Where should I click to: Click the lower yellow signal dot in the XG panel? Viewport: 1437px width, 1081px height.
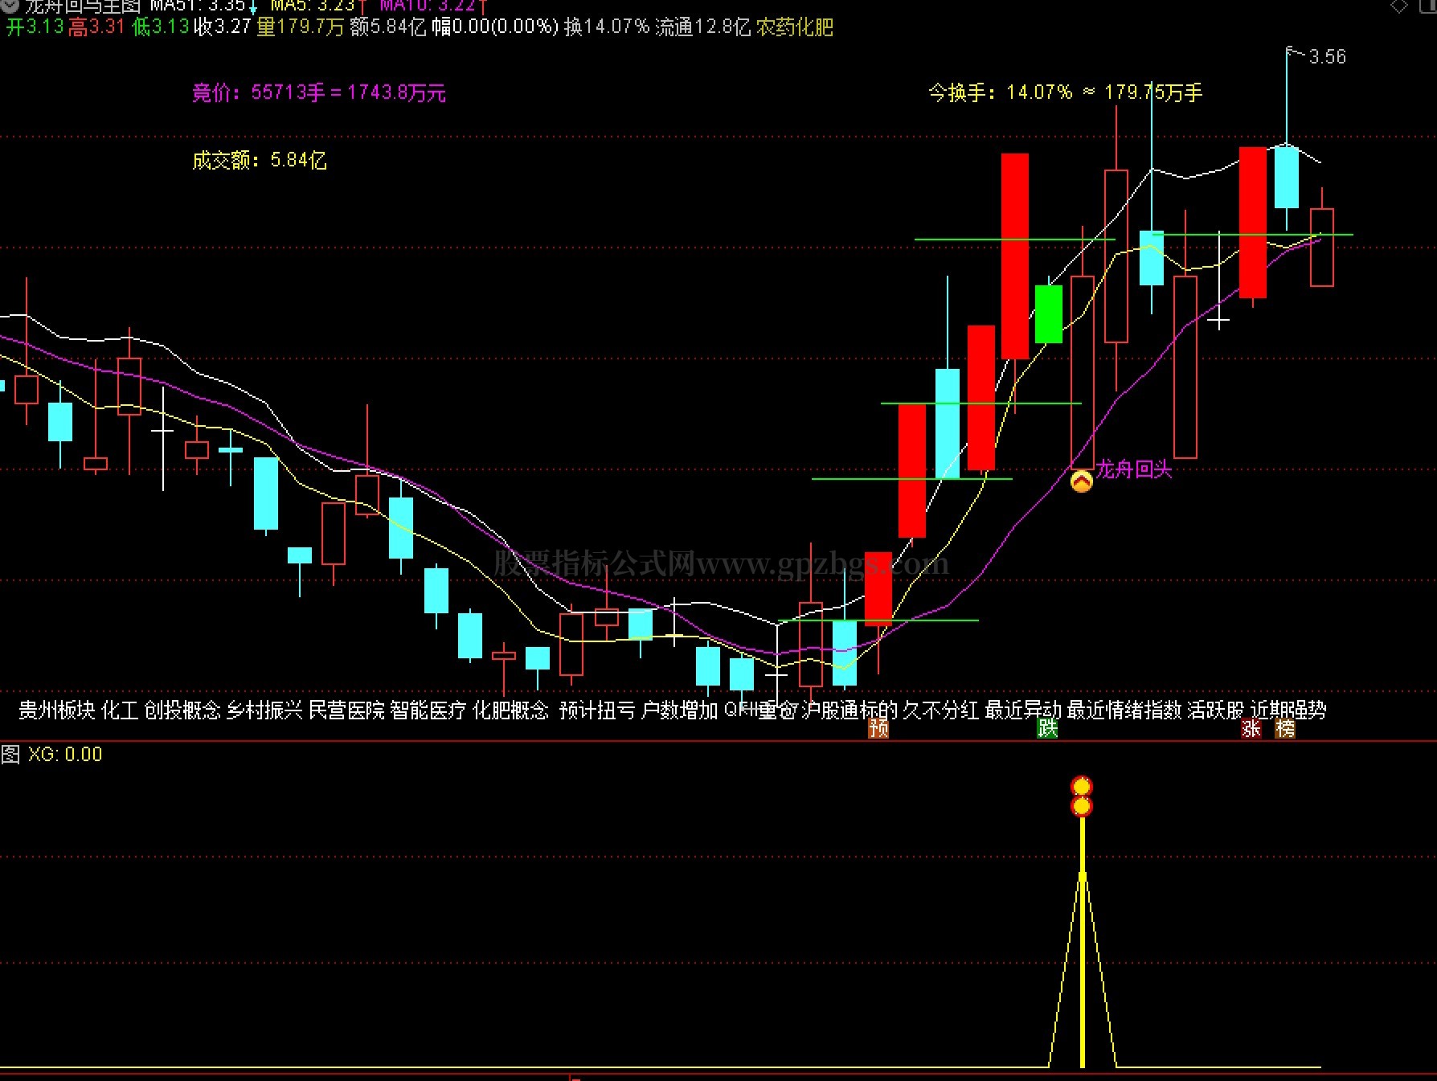(x=1082, y=806)
